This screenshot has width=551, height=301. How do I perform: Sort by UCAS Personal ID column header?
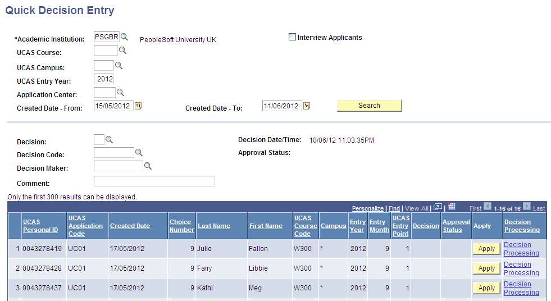pos(40,226)
